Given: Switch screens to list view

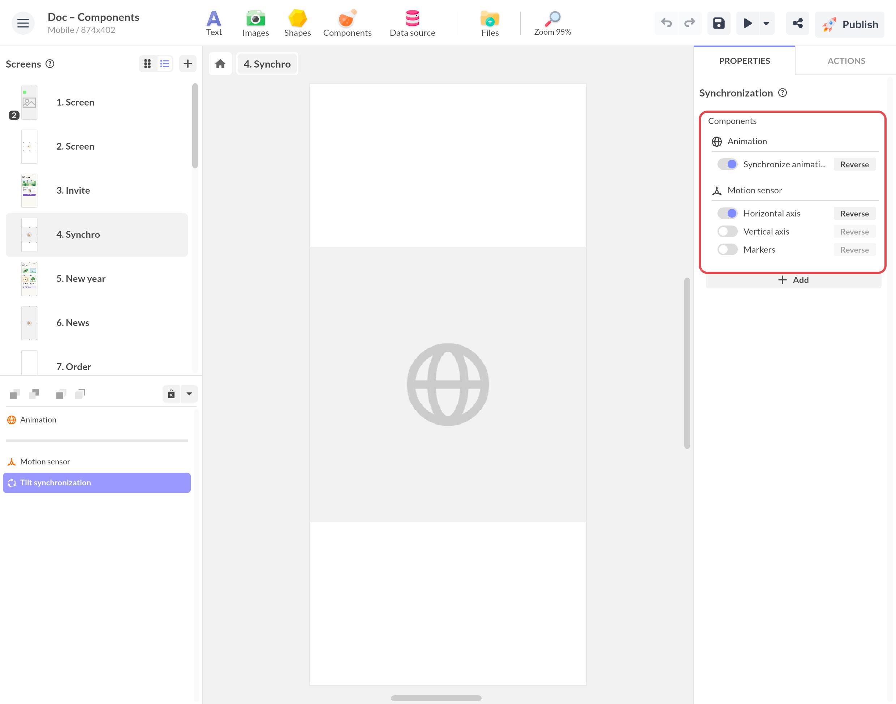Looking at the screenshot, I should 165,64.
